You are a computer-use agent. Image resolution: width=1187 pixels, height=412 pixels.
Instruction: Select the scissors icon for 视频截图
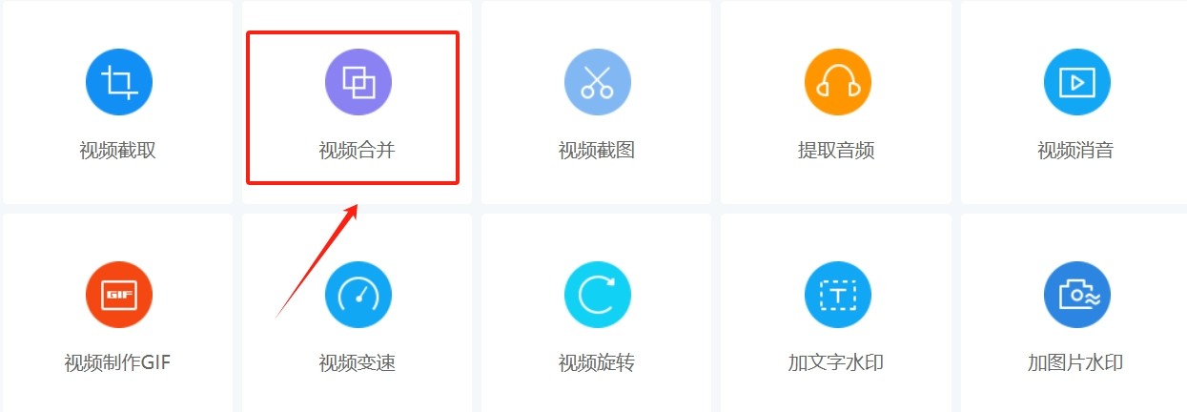click(x=598, y=83)
